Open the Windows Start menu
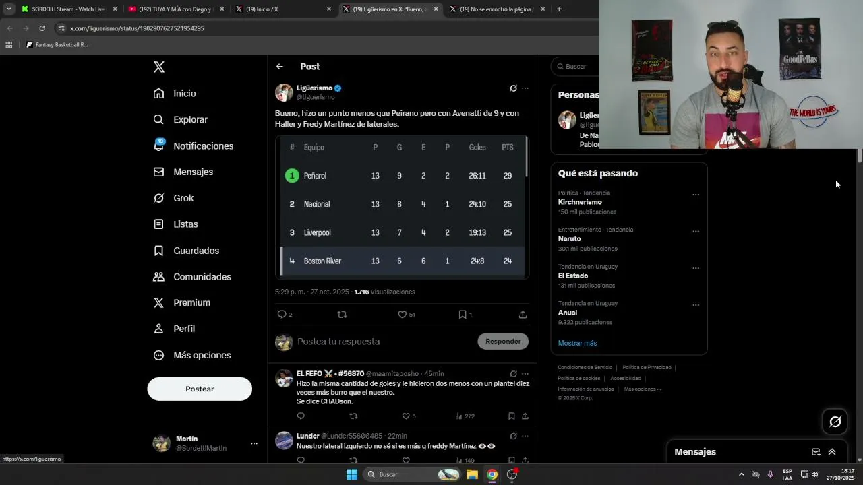863x485 pixels. [351, 474]
